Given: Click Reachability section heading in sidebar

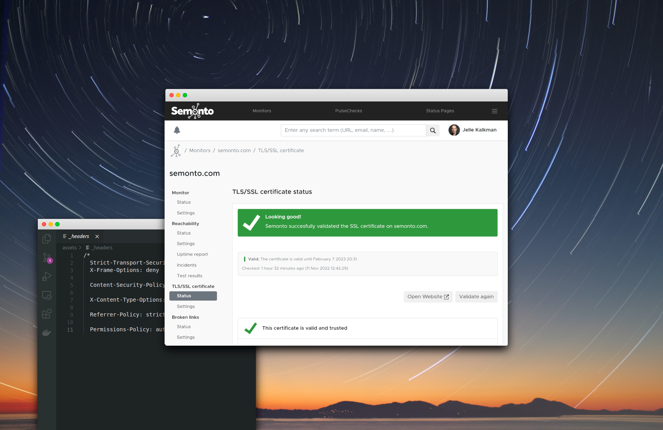Looking at the screenshot, I should point(185,224).
